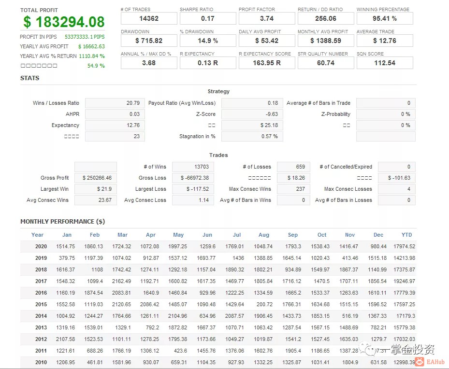Click the % Drawdown value 14.9 %
This screenshot has width=449, height=369.
[208, 41]
